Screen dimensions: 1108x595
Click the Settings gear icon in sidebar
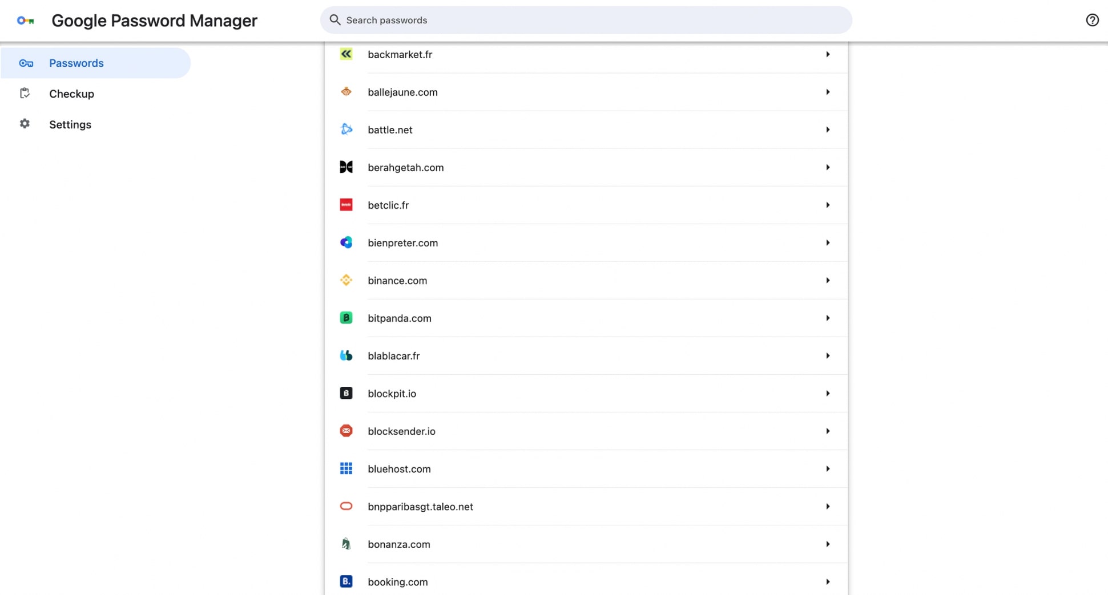tap(25, 124)
